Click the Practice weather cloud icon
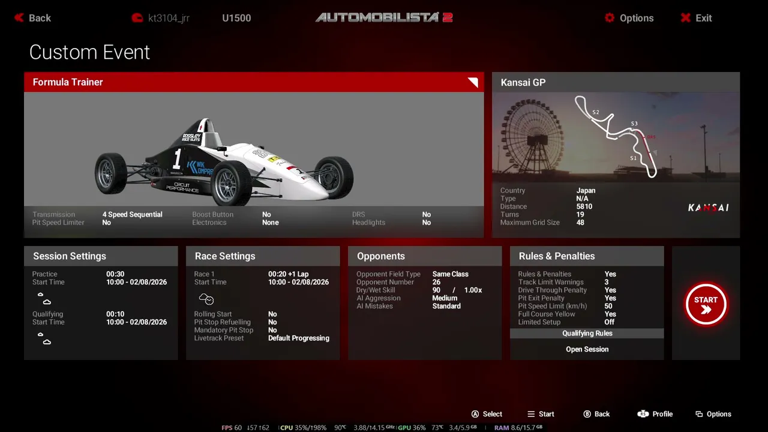This screenshot has width=768, height=432. (x=44, y=298)
